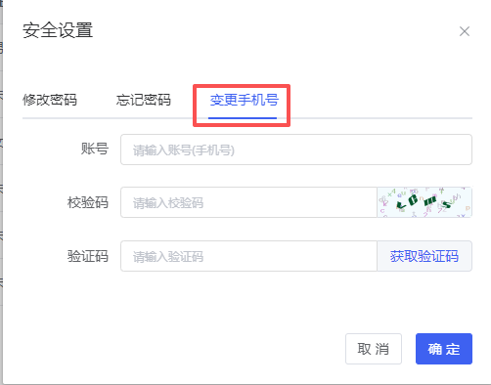The height and width of the screenshot is (385, 491).
Task: Click the 安全设置 dialog title
Action: [58, 30]
